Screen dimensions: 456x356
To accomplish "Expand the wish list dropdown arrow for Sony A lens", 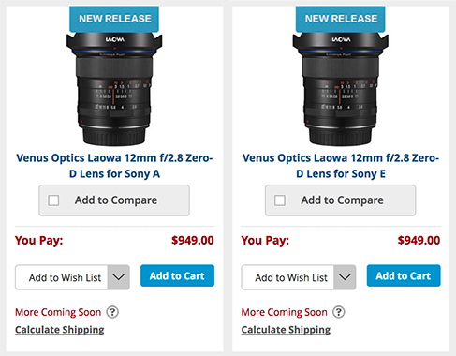I will 119,277.
